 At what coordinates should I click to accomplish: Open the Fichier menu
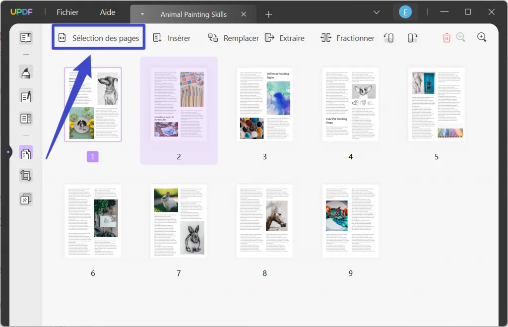point(67,12)
